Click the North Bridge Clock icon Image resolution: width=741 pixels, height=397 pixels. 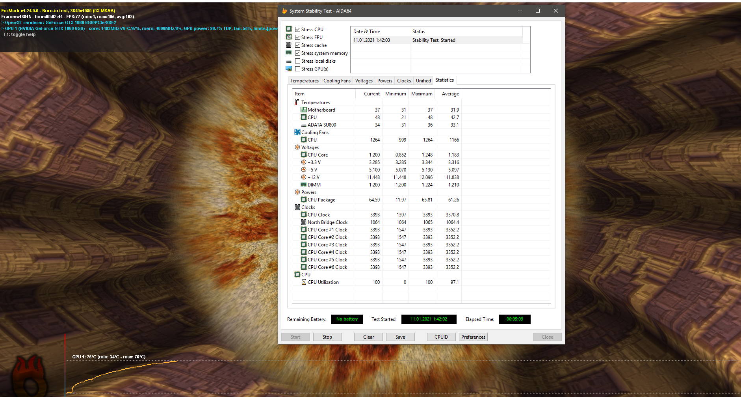[x=304, y=222]
